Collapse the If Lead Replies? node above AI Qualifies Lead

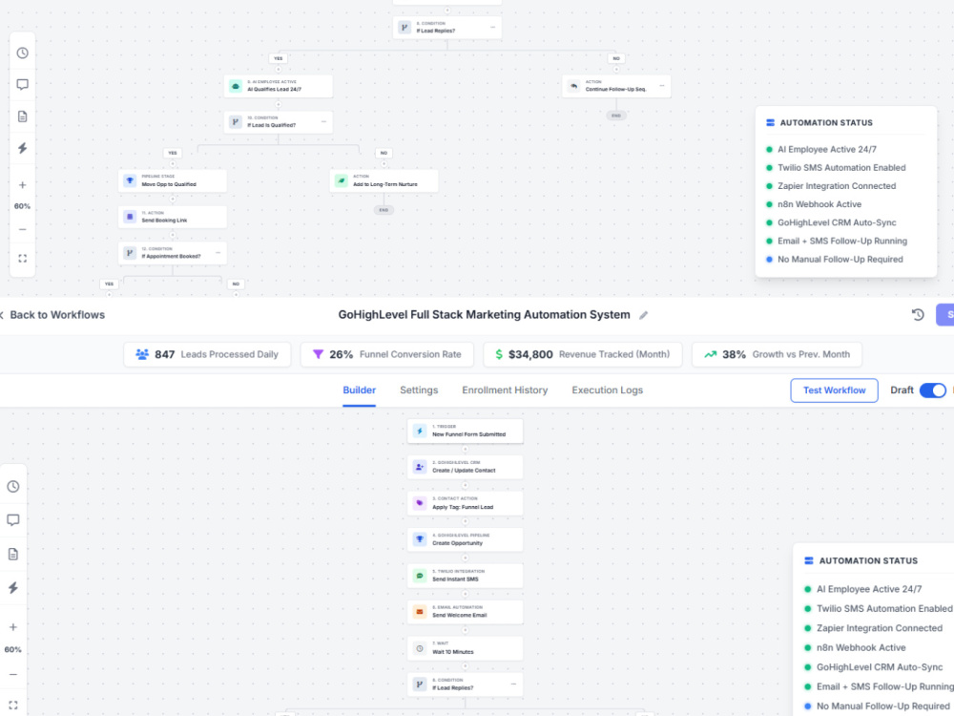click(493, 28)
